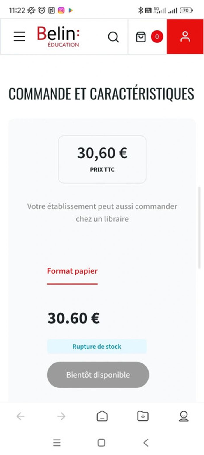Image resolution: width=204 pixels, height=455 pixels.
Task: Select the Format papier tab
Action: (72, 271)
